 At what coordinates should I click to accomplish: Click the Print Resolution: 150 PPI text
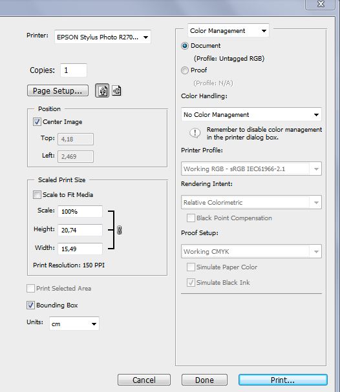pyautogui.click(x=69, y=265)
